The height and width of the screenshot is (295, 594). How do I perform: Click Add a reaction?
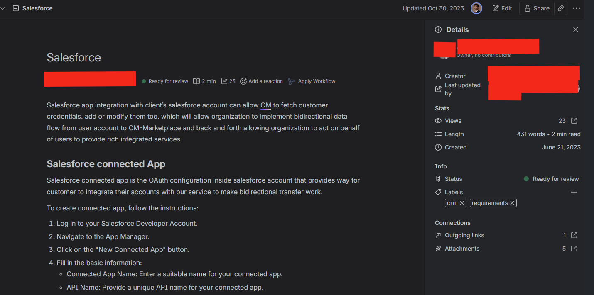(x=261, y=81)
